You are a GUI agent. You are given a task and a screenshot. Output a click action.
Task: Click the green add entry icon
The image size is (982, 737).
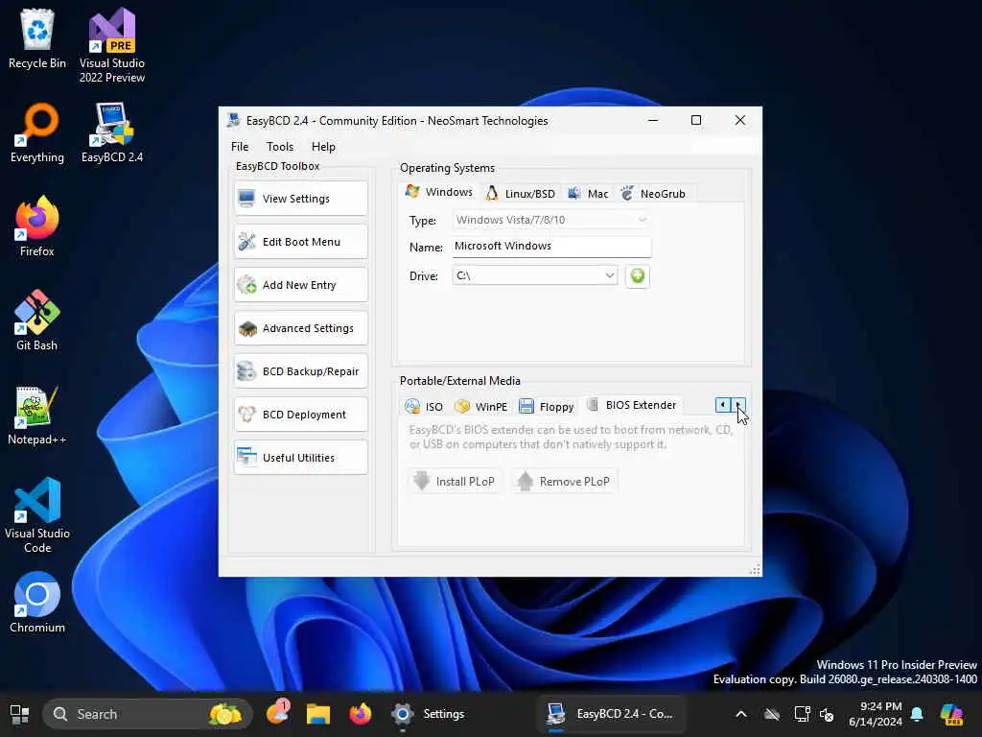click(x=638, y=275)
